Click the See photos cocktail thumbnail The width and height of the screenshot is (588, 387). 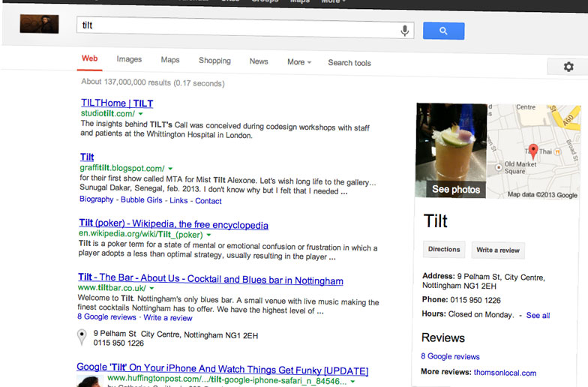(451, 151)
